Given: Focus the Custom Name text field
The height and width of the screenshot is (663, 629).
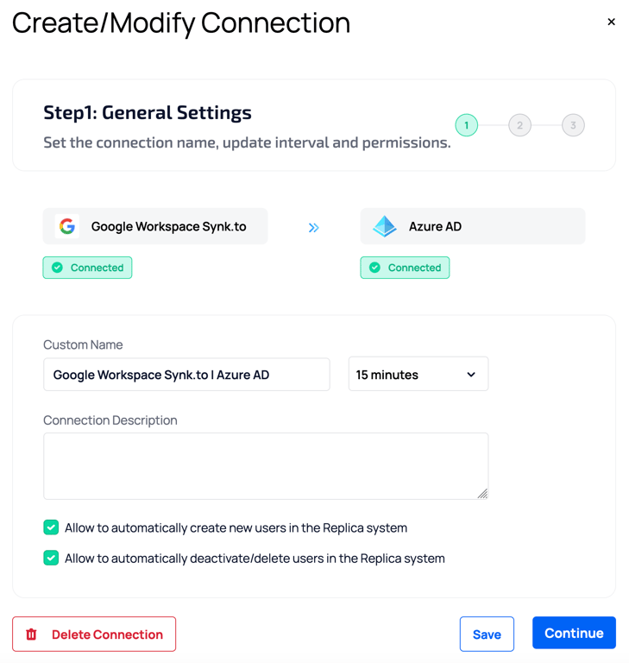Looking at the screenshot, I should pyautogui.click(x=186, y=375).
